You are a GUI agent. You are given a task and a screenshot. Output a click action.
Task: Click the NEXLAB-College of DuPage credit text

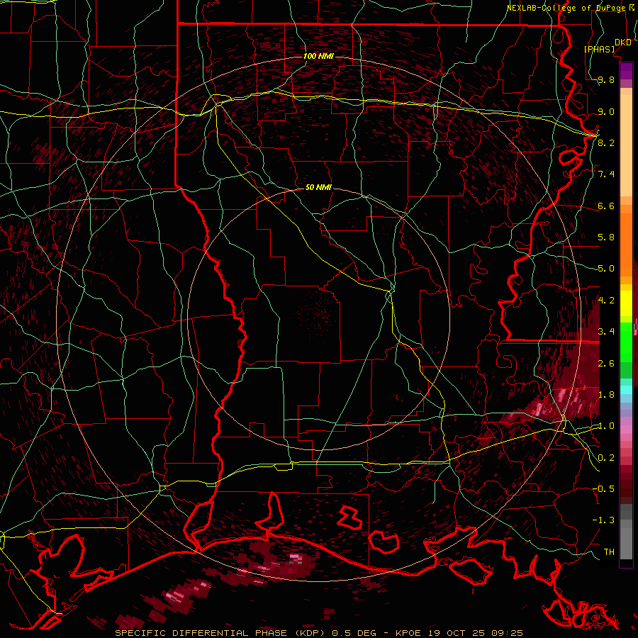(566, 8)
